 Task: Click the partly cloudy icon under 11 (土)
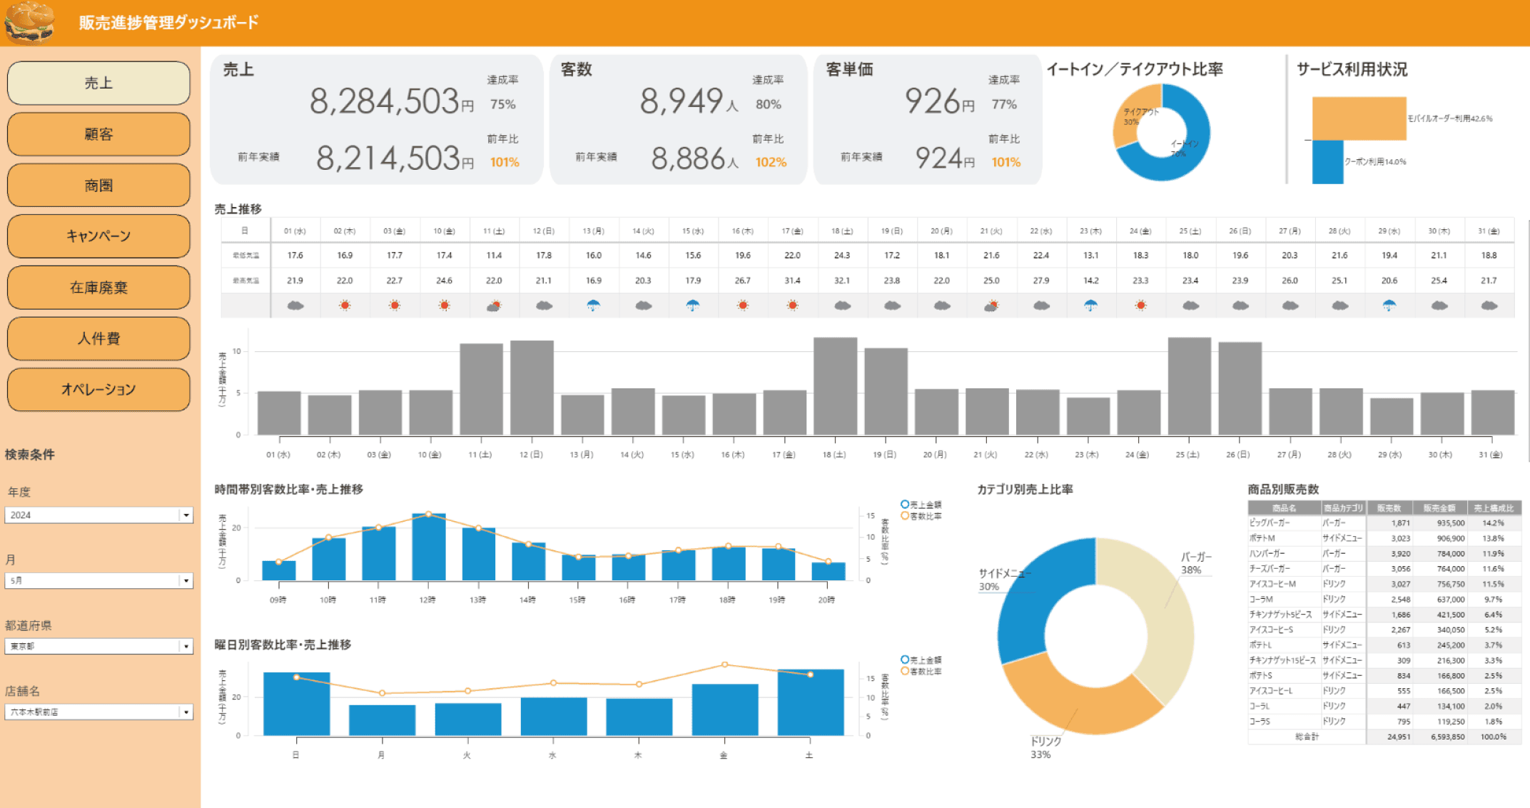tap(494, 305)
